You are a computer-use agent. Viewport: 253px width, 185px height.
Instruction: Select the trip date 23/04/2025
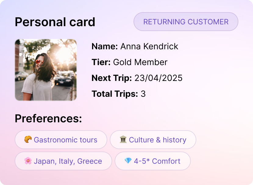158,78
